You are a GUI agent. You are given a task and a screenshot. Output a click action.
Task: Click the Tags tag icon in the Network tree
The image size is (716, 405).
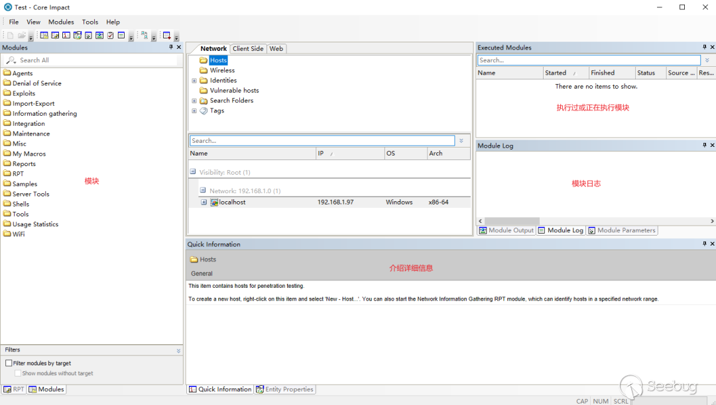pos(204,111)
